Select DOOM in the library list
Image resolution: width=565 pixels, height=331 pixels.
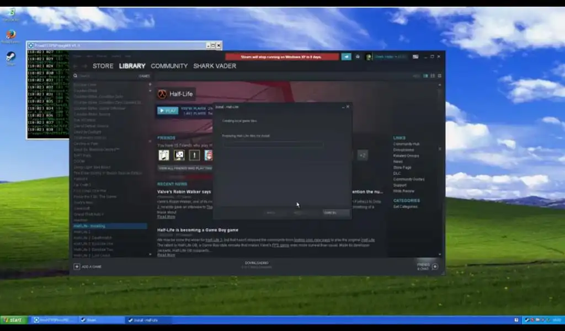(x=79, y=161)
